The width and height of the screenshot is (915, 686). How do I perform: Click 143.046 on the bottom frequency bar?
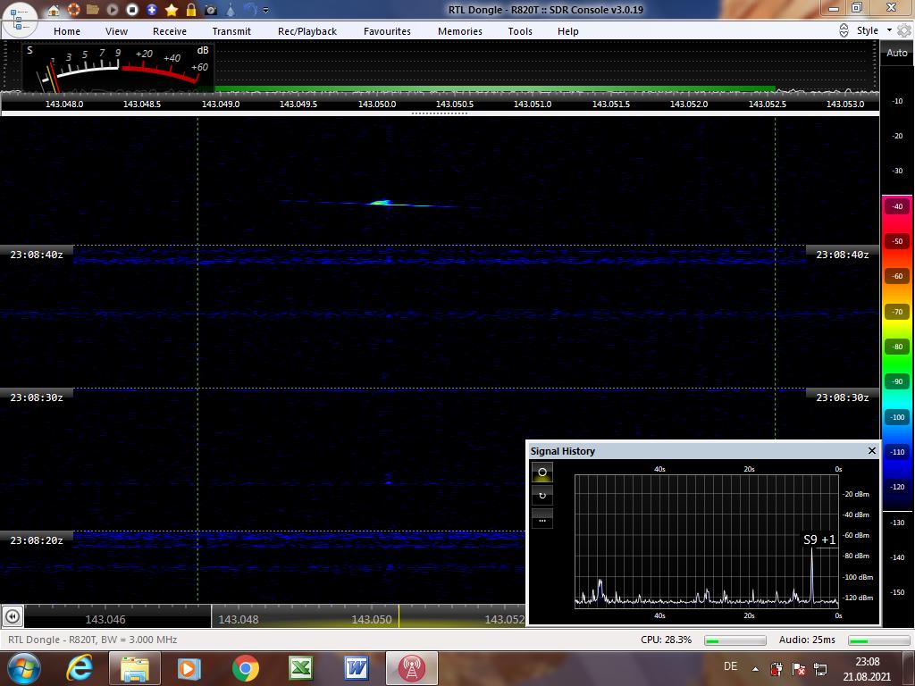click(x=105, y=620)
